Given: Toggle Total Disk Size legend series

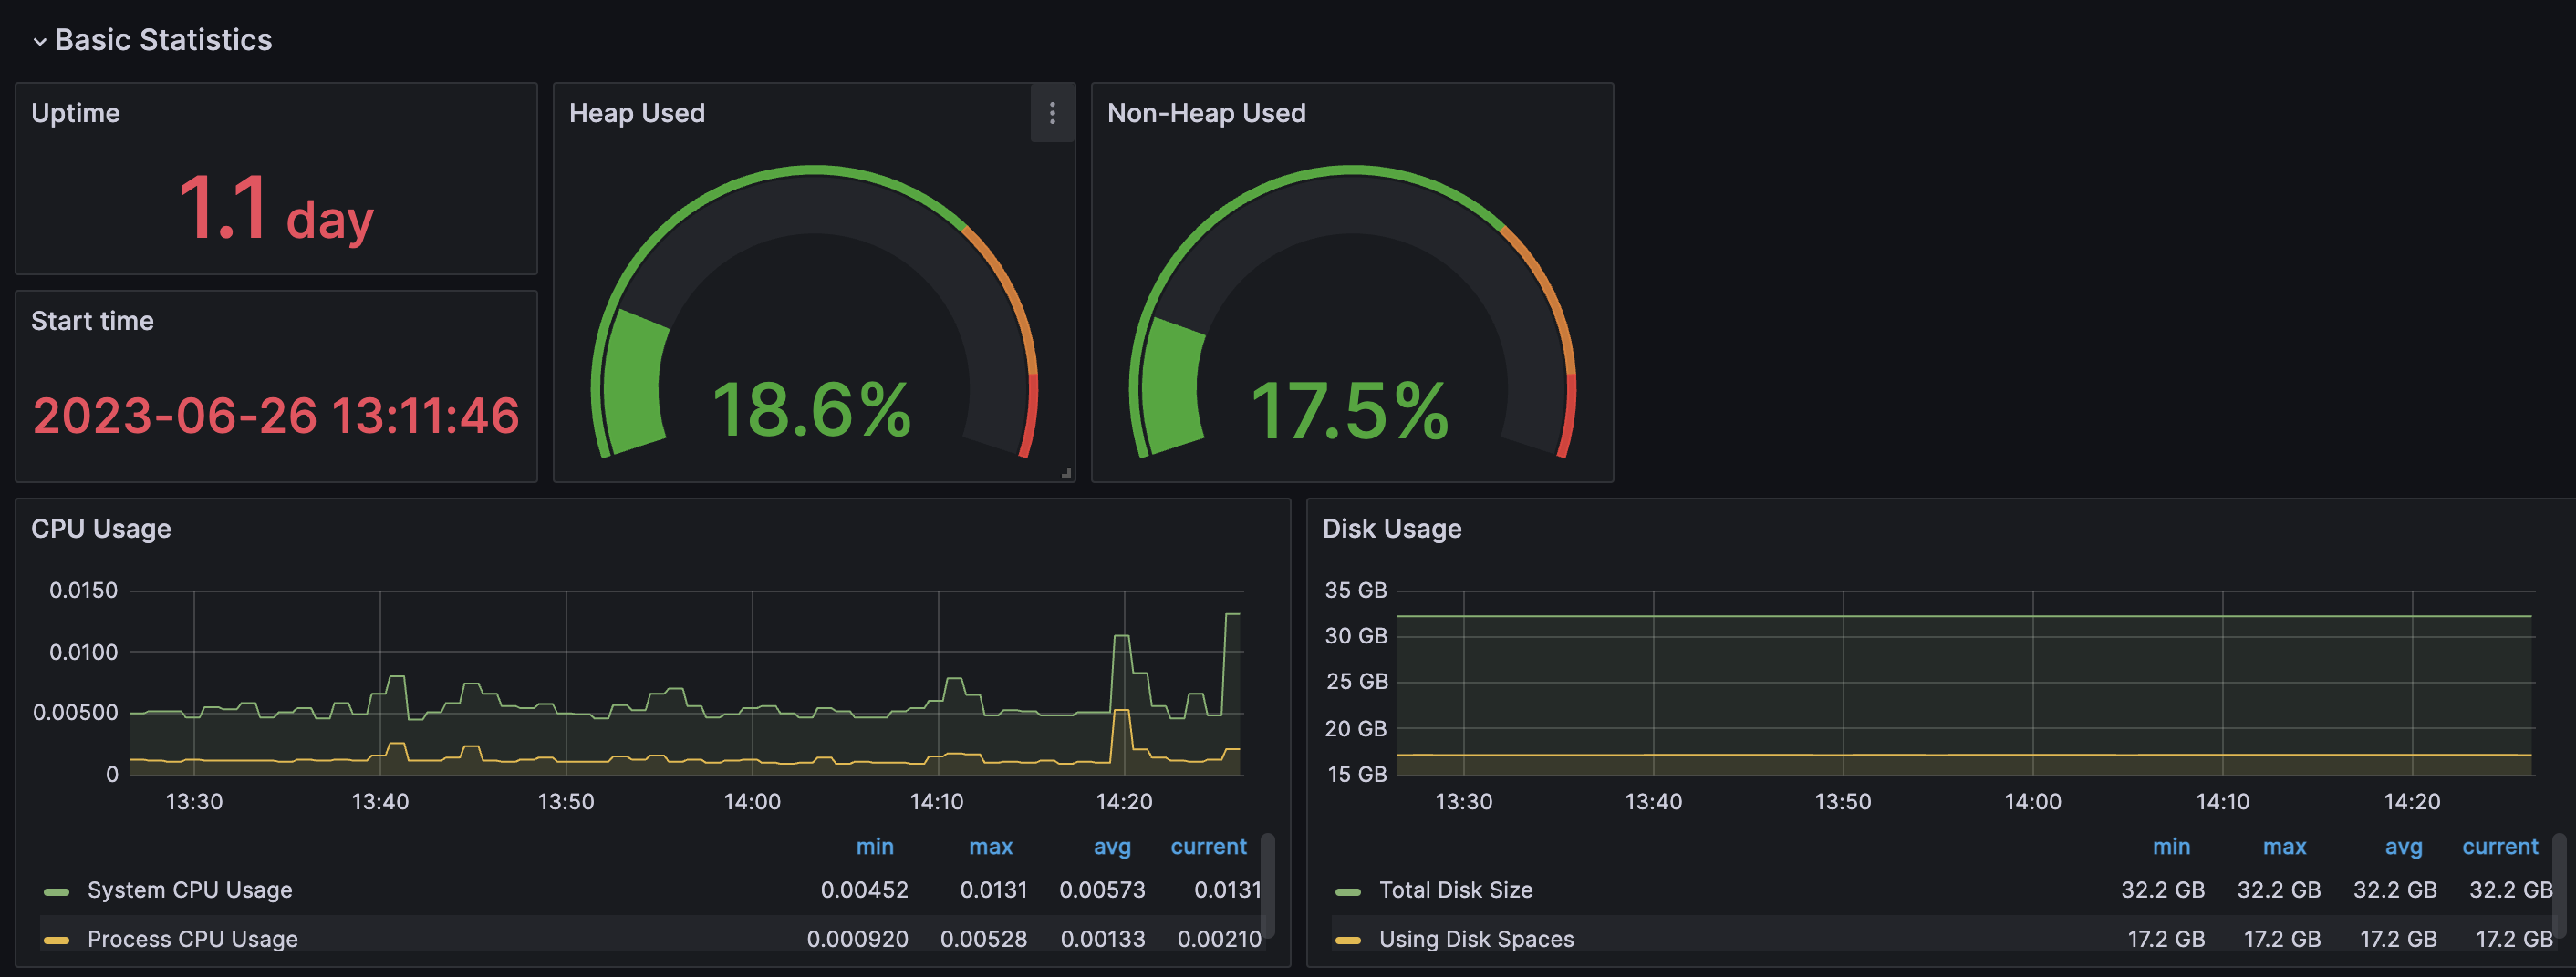Looking at the screenshot, I should click(1455, 890).
